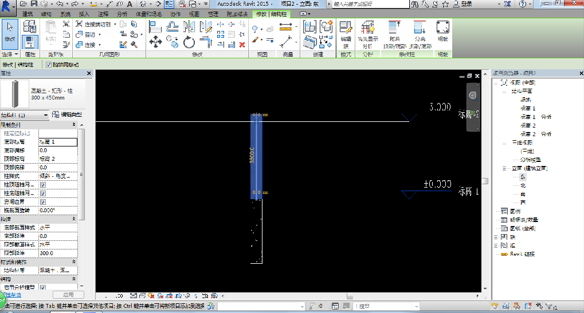This screenshot has height=313, width=584.
Task: Collapse the Constraints section in properties
Action: pos(74,124)
